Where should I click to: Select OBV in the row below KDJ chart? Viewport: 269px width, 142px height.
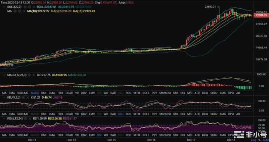pos(84,114)
